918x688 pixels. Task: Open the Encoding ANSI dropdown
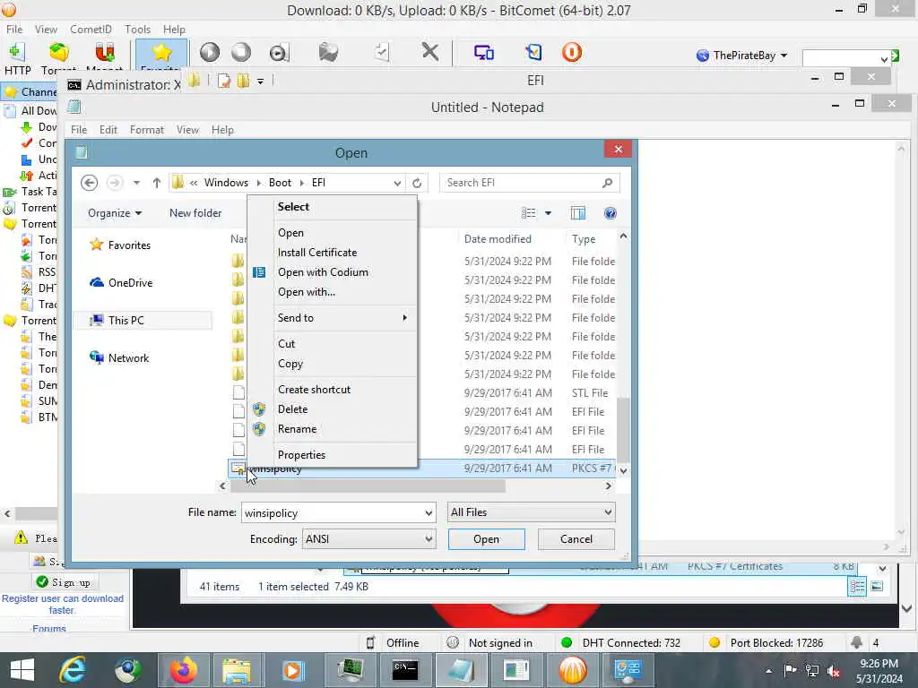429,538
